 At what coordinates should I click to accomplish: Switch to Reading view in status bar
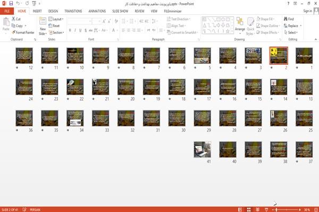point(257,209)
